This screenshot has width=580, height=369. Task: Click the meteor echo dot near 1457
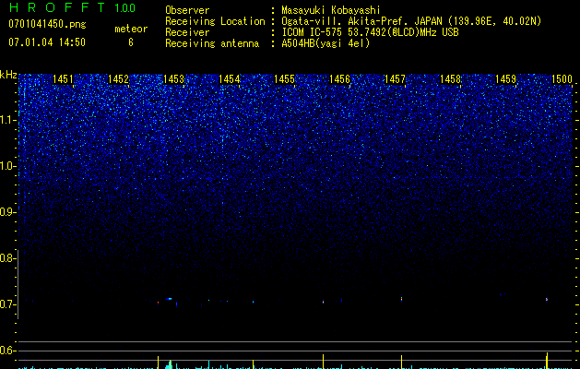click(401, 298)
